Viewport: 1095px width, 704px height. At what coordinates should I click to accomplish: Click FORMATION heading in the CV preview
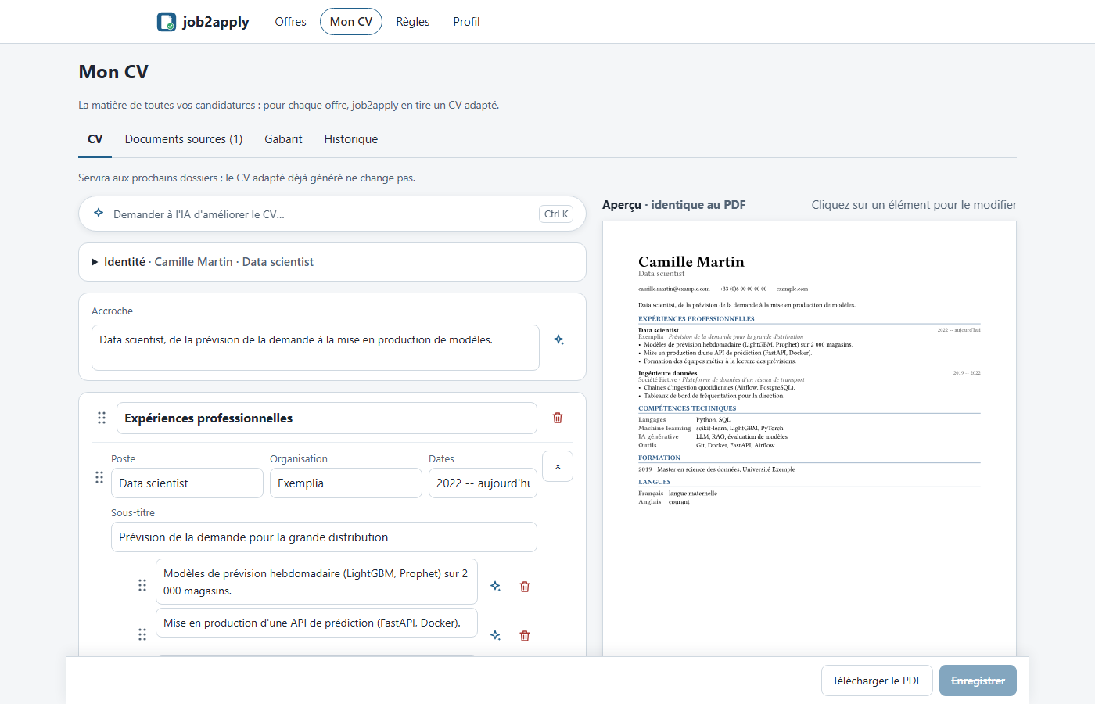[x=659, y=458]
